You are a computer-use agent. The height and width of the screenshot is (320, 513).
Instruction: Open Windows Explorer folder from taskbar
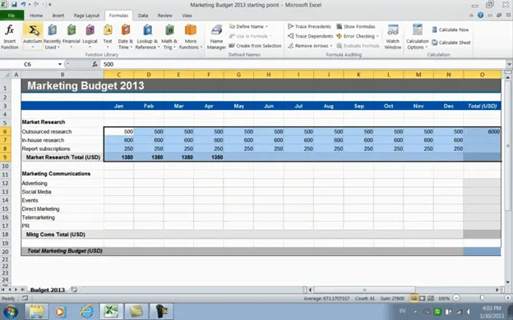[x=37, y=311]
